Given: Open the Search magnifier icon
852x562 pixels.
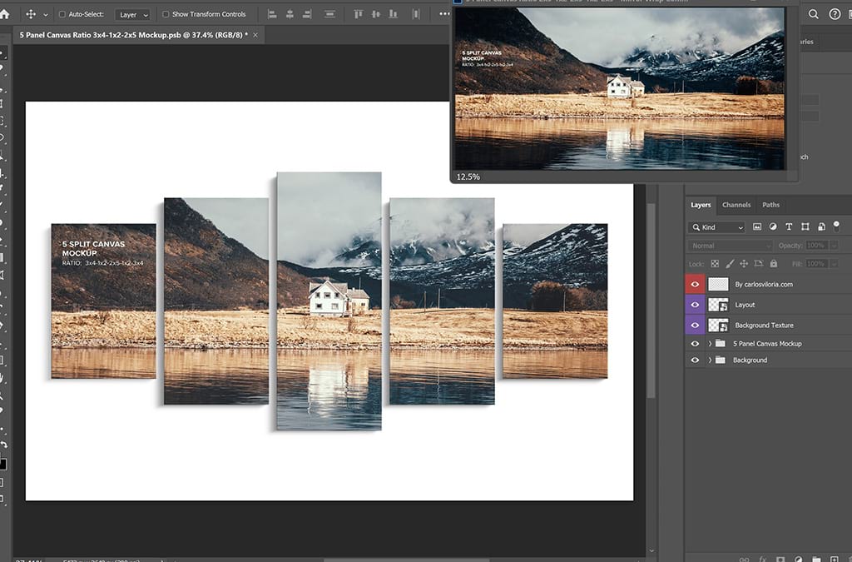Looking at the screenshot, I should [x=814, y=14].
